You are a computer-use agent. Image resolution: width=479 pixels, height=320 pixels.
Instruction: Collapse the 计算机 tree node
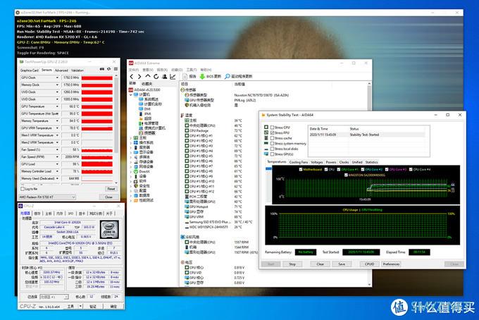tap(131, 94)
